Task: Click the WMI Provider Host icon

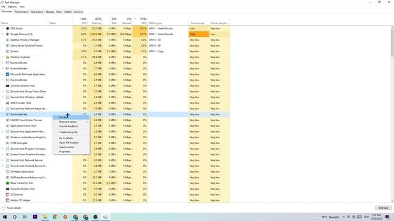Action: [x=7, y=103]
